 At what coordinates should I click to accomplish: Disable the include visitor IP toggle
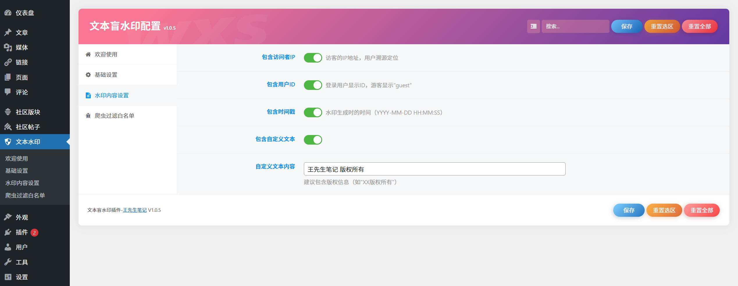point(313,58)
